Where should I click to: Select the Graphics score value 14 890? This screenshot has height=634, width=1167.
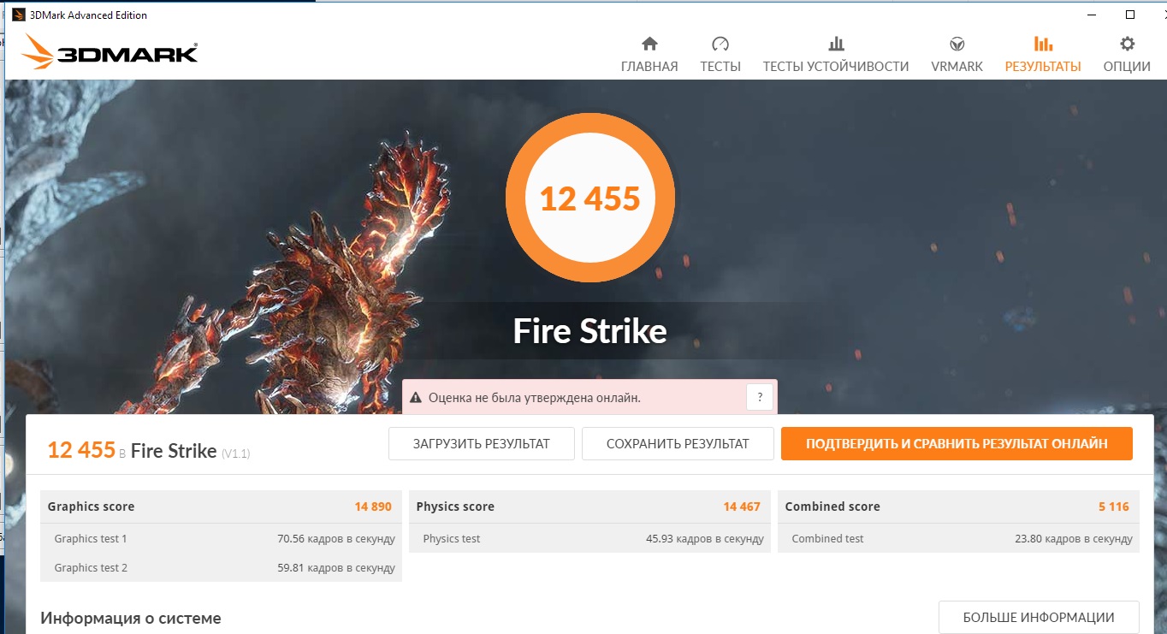(x=373, y=507)
